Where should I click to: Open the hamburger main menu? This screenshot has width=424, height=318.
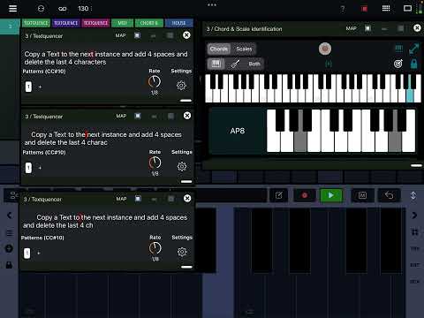point(12,8)
